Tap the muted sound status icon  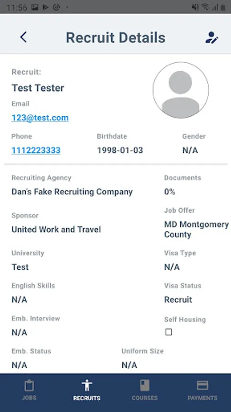[x=195, y=7]
